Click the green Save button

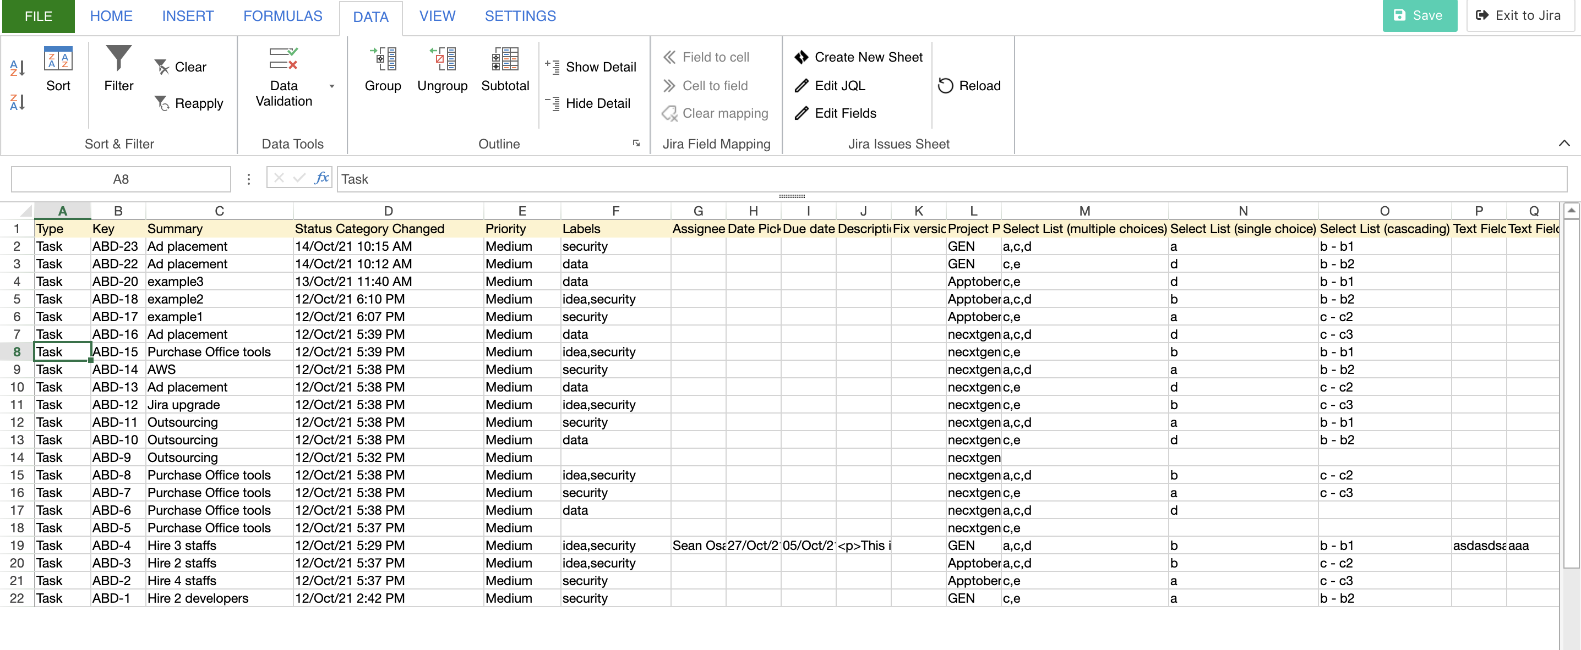point(1419,16)
